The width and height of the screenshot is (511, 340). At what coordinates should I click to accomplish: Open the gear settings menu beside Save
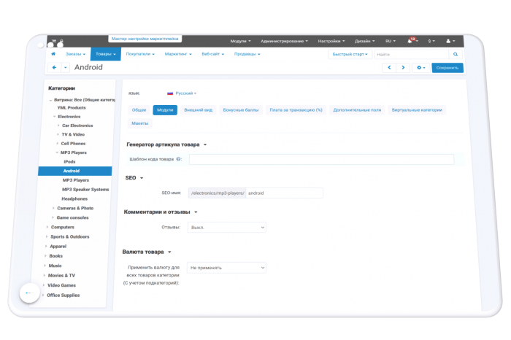click(x=420, y=68)
